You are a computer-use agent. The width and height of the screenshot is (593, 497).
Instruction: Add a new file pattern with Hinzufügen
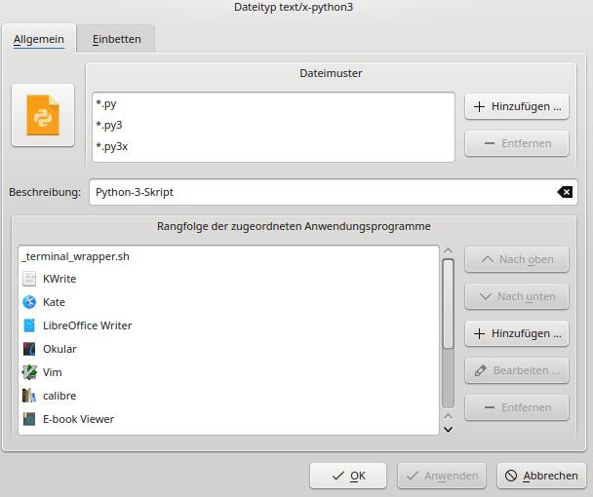pyautogui.click(x=516, y=106)
